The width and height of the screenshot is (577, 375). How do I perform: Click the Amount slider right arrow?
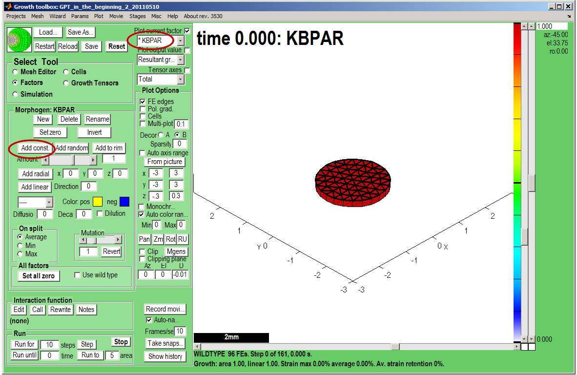[x=93, y=160]
